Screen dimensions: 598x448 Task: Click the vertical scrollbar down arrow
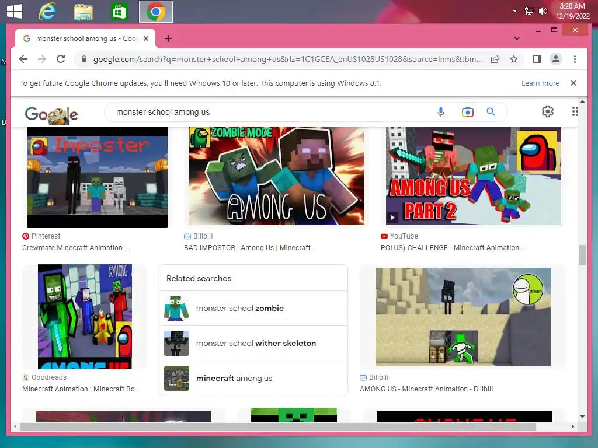582,416
